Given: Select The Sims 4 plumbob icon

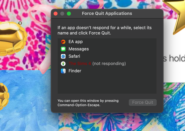Looking at the screenshot, I should [x=63, y=64].
